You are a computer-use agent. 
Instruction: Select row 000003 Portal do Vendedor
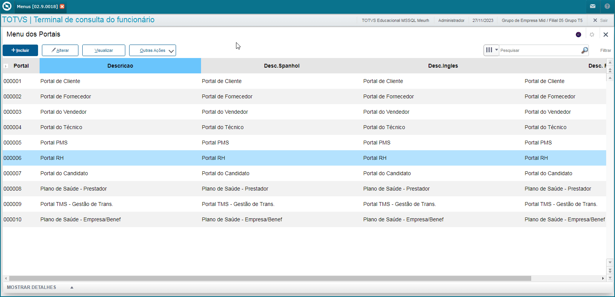304,112
